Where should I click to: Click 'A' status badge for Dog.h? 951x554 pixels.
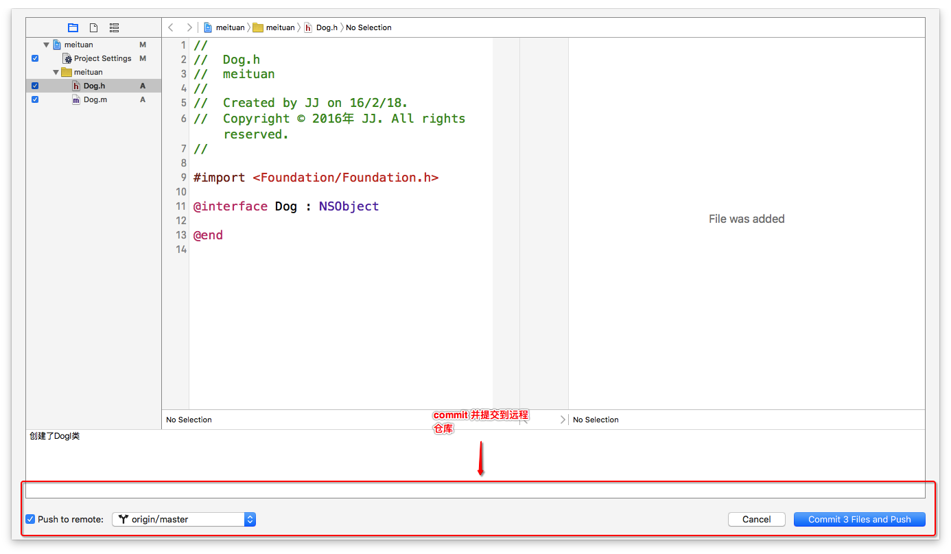pos(143,86)
